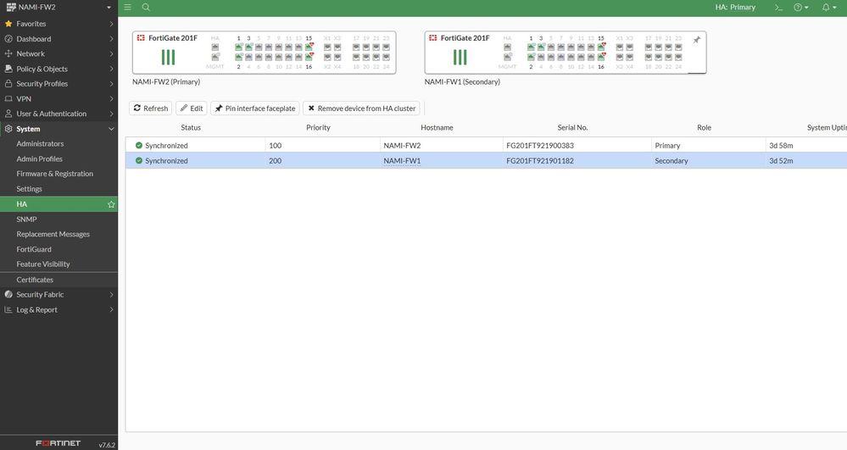
Task: Sort by the Role column header
Action: pyautogui.click(x=704, y=127)
